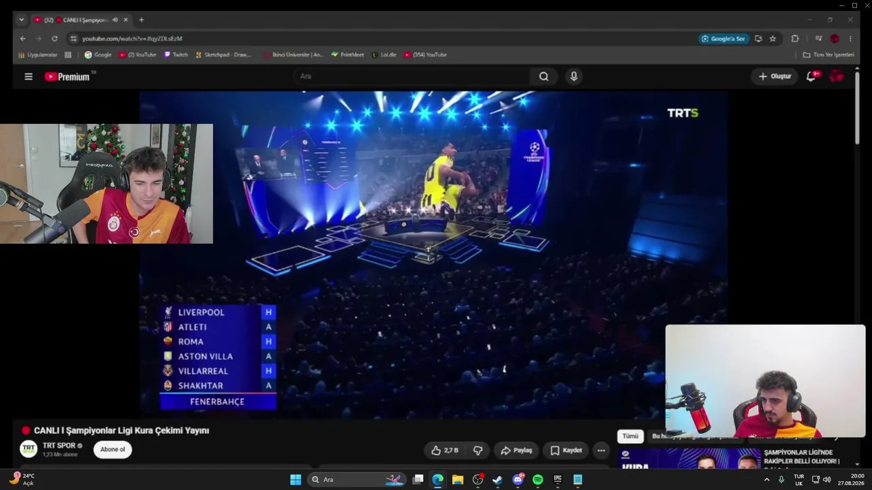Open Epic Games Launcher from the taskbar
This screenshot has height=490, width=872.
(557, 480)
